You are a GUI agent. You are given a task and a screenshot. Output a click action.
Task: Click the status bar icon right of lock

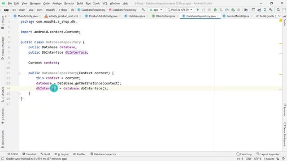point(283,159)
